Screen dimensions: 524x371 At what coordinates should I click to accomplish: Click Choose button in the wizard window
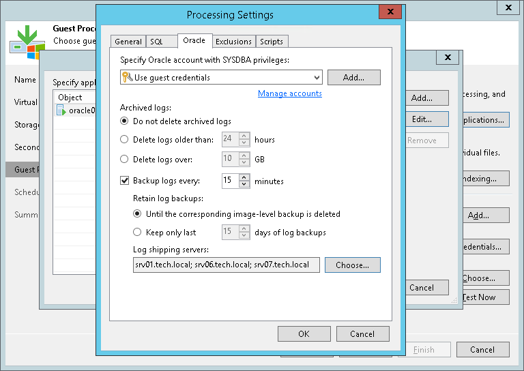[486, 278]
